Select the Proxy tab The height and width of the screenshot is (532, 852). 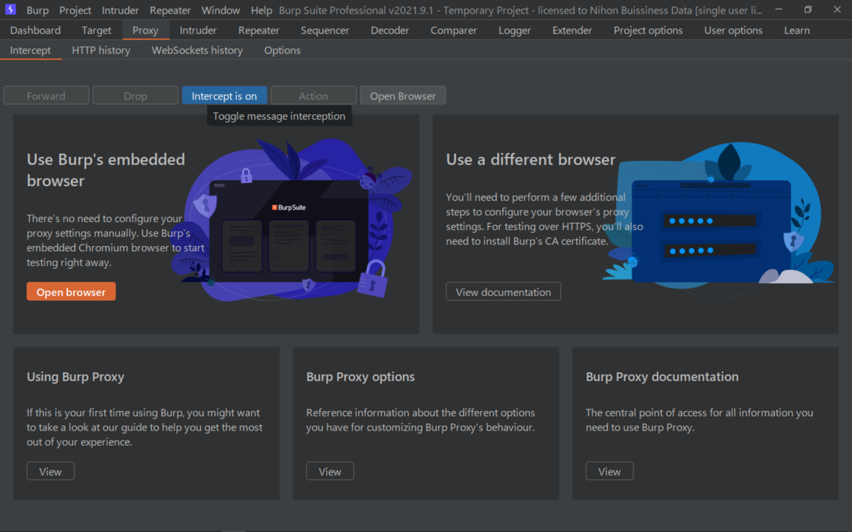(x=146, y=31)
